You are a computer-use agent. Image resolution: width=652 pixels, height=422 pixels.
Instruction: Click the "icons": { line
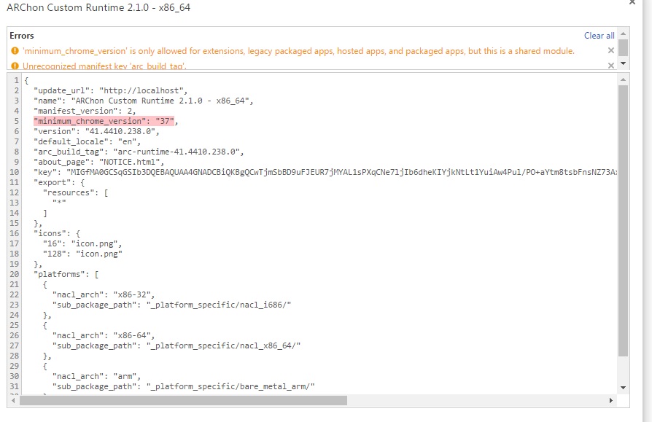[x=57, y=233]
